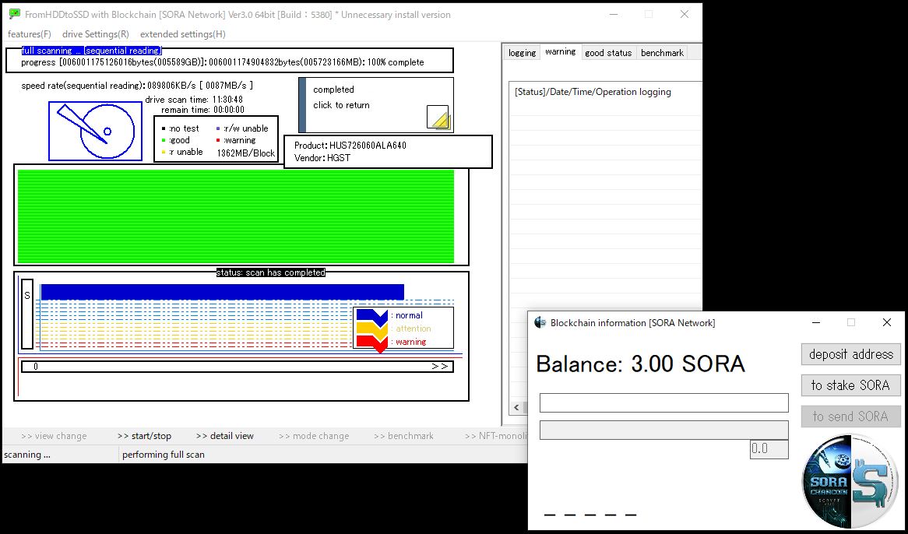The width and height of the screenshot is (908, 534).
Task: Click the second grayed blockchain input field
Action: coord(663,430)
